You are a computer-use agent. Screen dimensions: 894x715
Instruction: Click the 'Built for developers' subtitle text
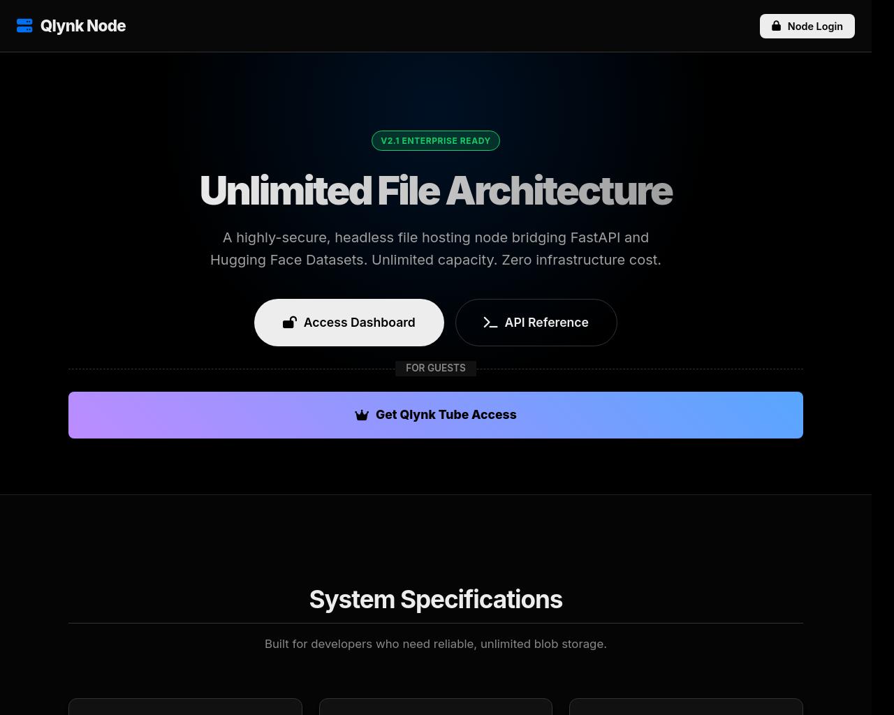[436, 644]
